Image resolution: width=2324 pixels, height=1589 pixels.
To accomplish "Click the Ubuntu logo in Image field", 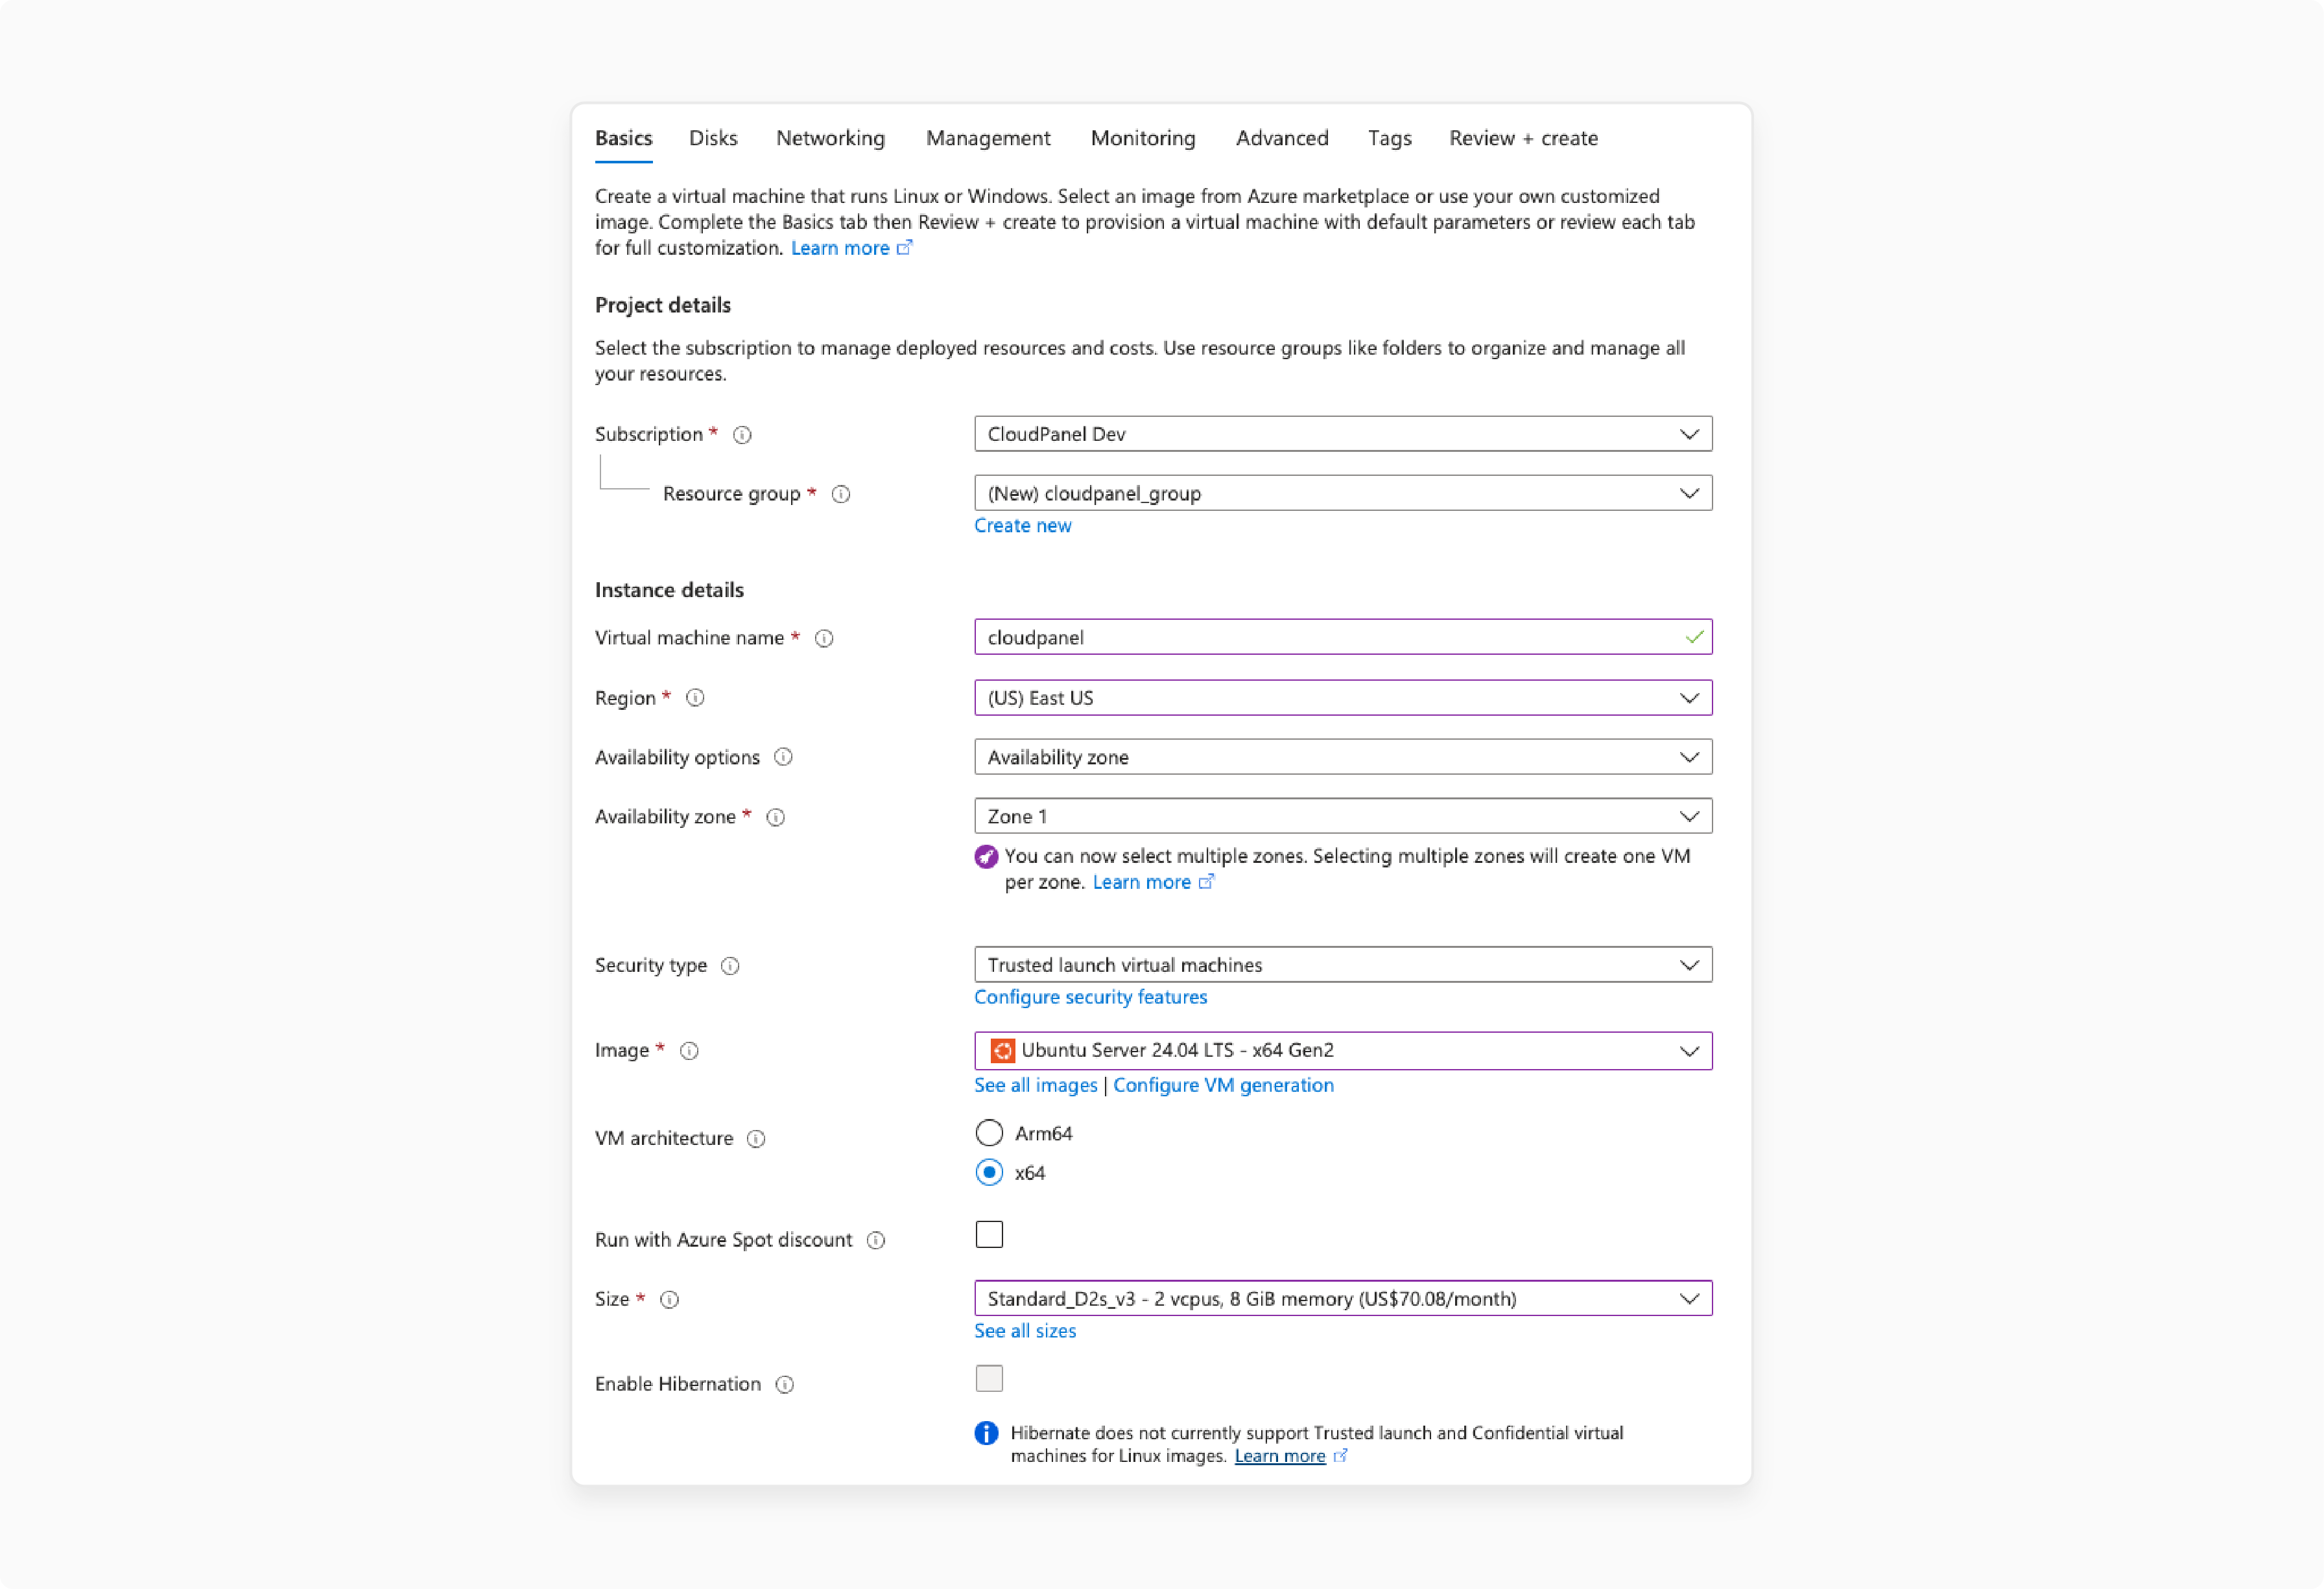I will pos(1002,1050).
